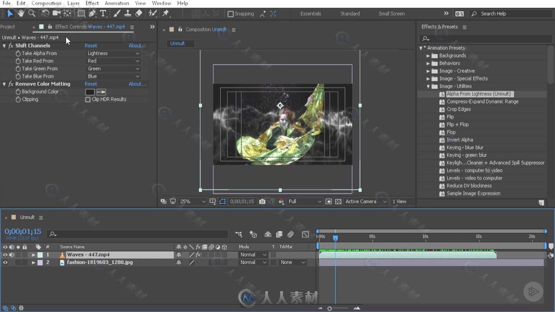Click the ramp color eyedropper button
Image resolution: width=555 pixels, height=312 pixels.
[x=101, y=92]
